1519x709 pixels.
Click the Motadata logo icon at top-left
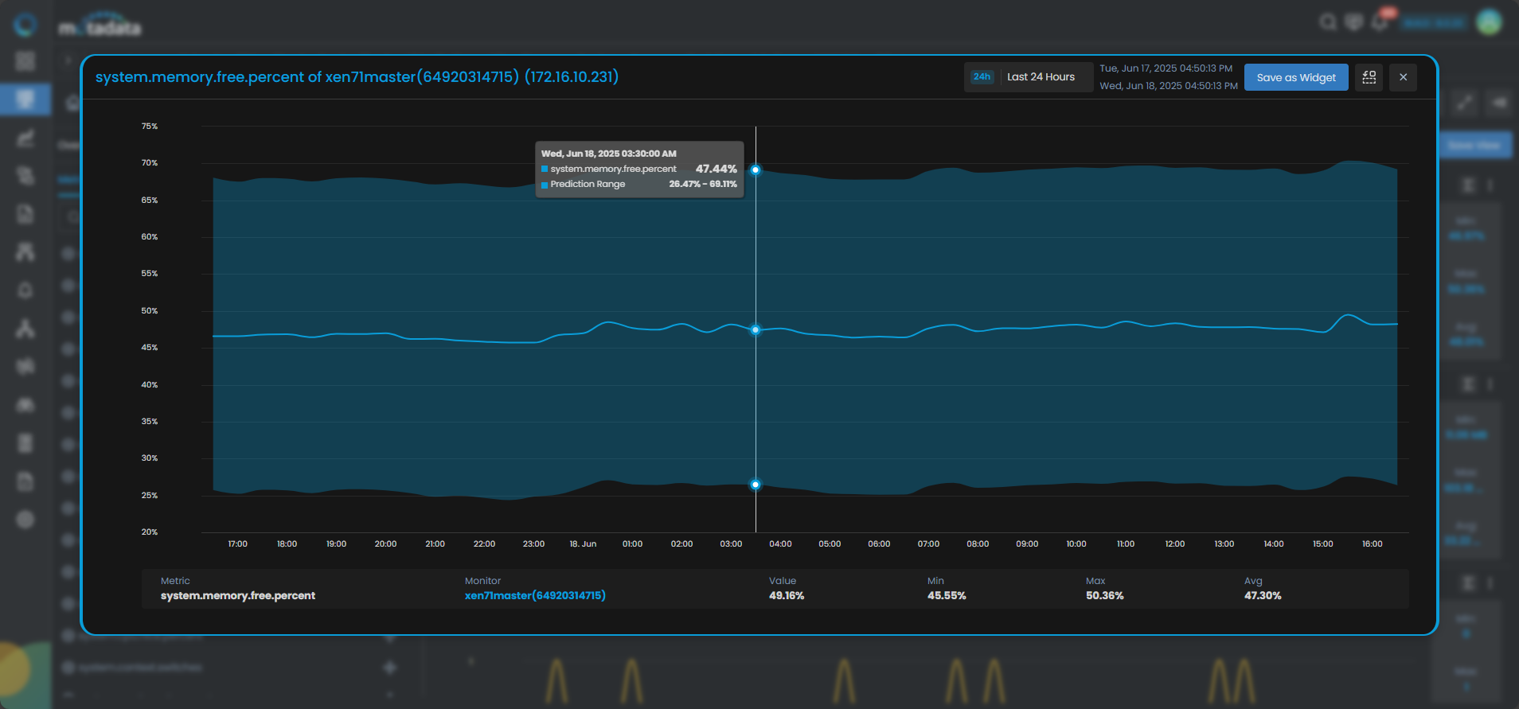pos(25,25)
